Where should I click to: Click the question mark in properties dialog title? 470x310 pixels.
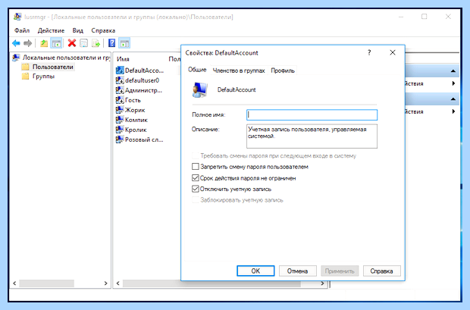click(x=369, y=53)
